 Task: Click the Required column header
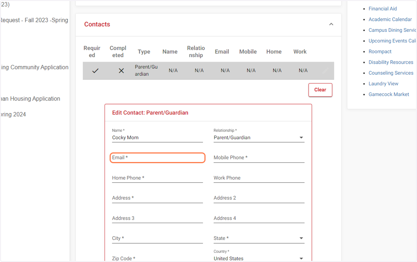(x=92, y=51)
